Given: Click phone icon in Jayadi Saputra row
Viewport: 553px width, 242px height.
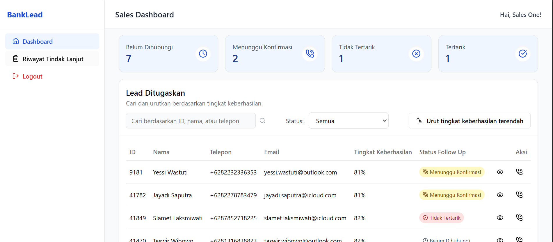Looking at the screenshot, I should (519, 195).
